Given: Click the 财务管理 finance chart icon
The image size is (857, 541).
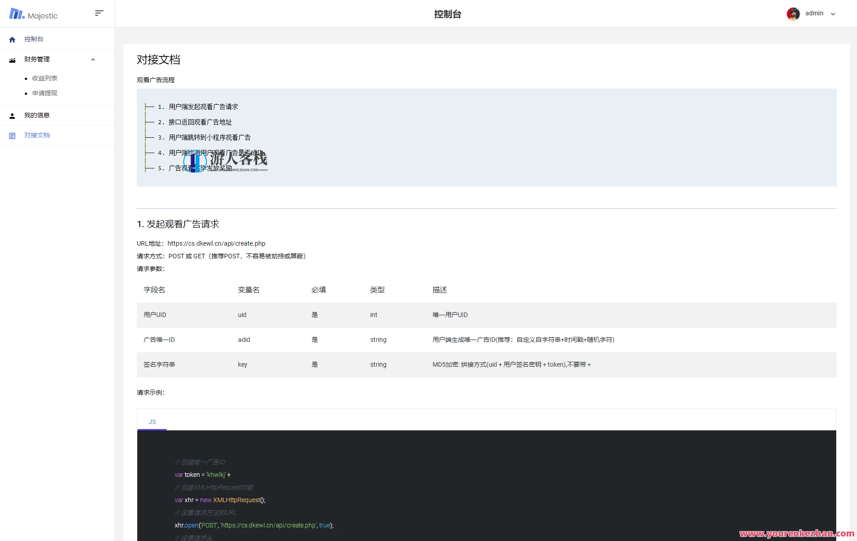Looking at the screenshot, I should pyautogui.click(x=12, y=60).
